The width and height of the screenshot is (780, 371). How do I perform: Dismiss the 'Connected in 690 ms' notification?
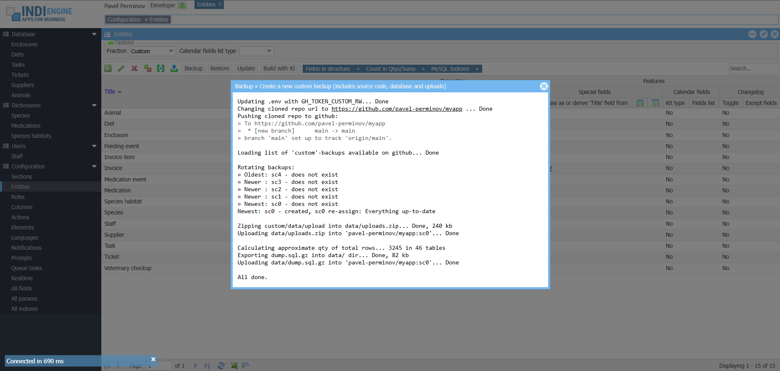153,359
